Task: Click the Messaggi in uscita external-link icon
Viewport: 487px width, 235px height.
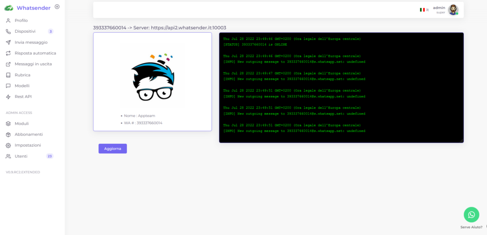Action: (9, 64)
